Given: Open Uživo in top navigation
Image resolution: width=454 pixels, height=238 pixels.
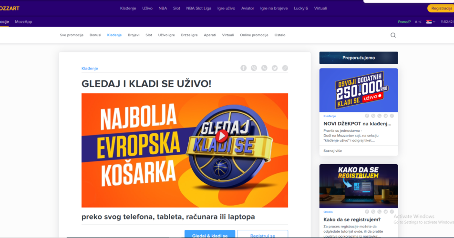Looking at the screenshot, I should [x=147, y=9].
